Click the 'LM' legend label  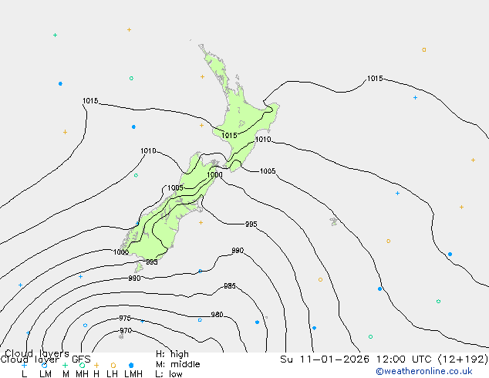(46, 374)
